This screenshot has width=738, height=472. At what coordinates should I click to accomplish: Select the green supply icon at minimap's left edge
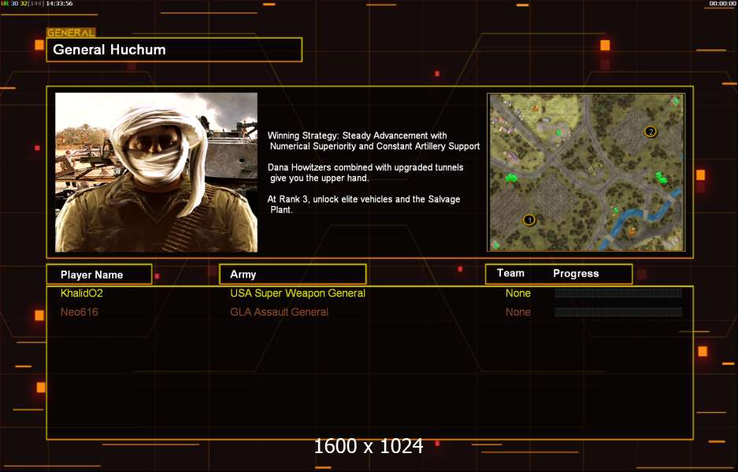coord(511,178)
